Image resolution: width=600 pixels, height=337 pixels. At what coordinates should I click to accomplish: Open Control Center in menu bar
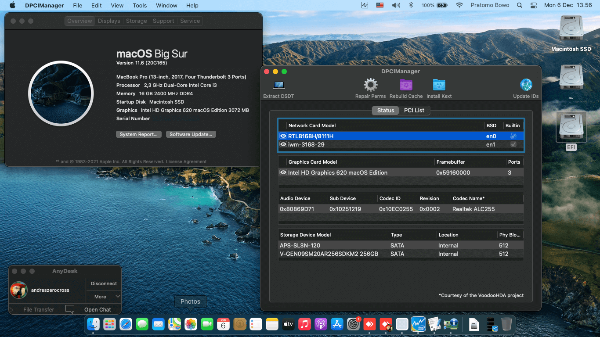pos(534,5)
